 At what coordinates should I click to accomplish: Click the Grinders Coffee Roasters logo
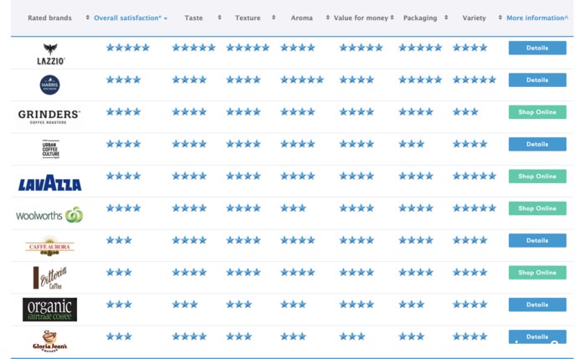49,117
